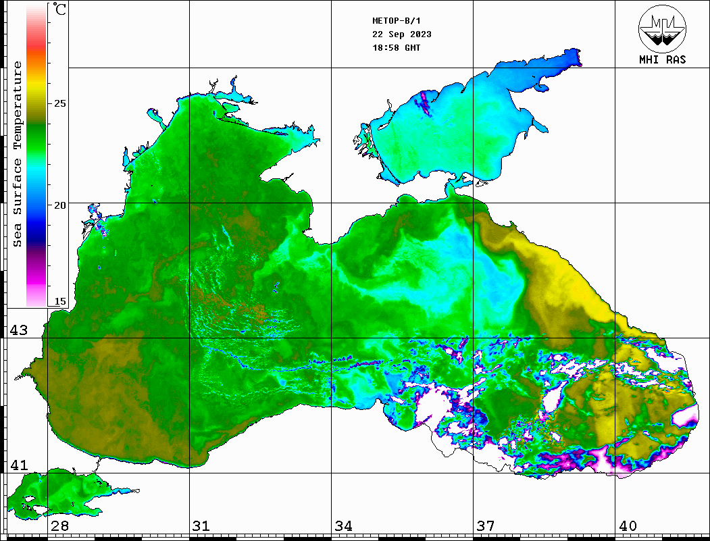Click the MHI RAS logo emblem

pyautogui.click(x=663, y=28)
